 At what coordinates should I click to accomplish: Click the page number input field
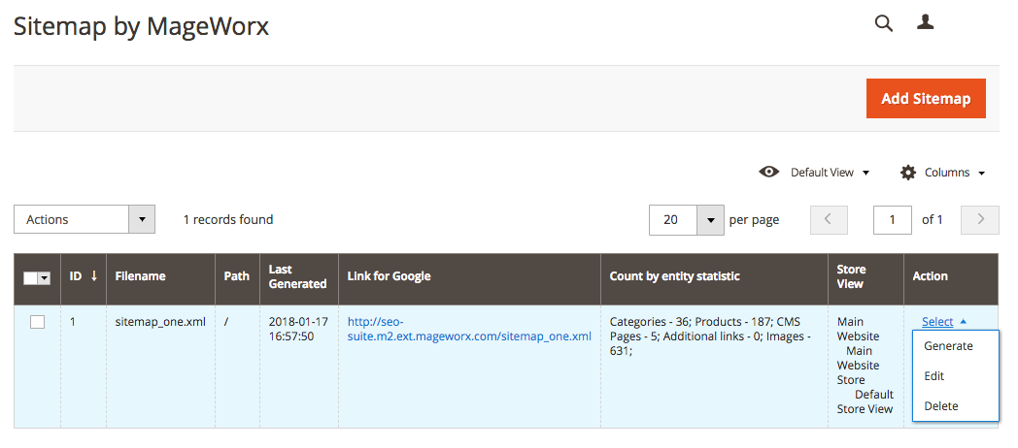(893, 220)
